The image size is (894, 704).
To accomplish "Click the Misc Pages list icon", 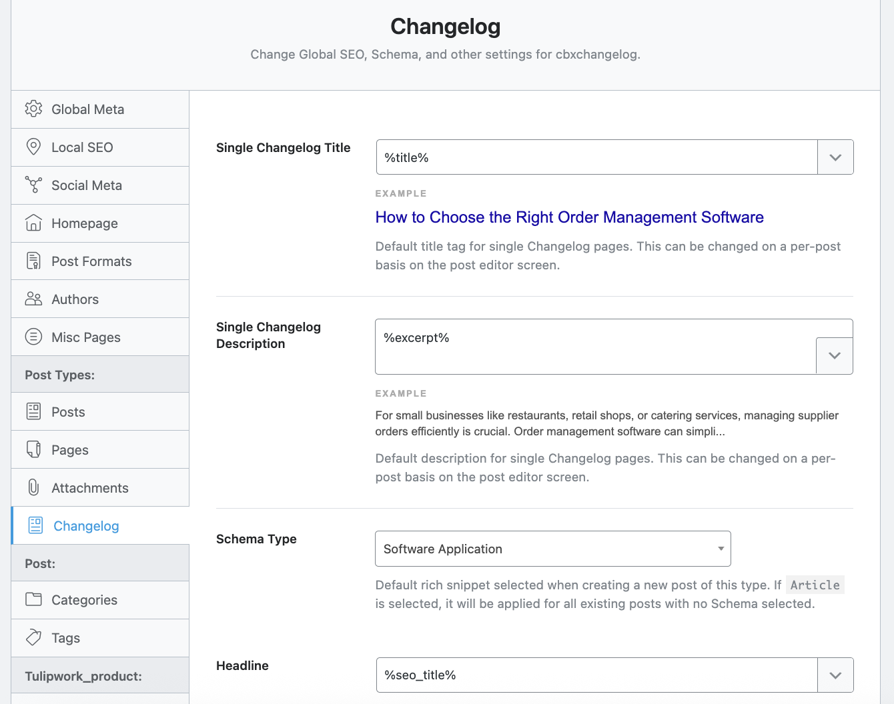I will point(33,337).
